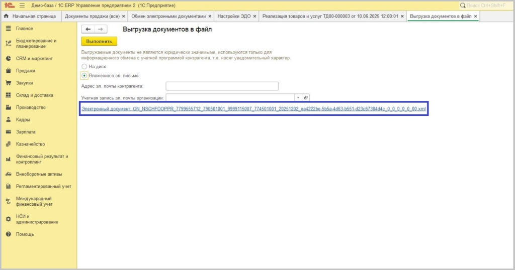Viewport: 515px width, 270px height.
Task: Open CRM и маркетинг sidebar section
Action: [x=34, y=58]
